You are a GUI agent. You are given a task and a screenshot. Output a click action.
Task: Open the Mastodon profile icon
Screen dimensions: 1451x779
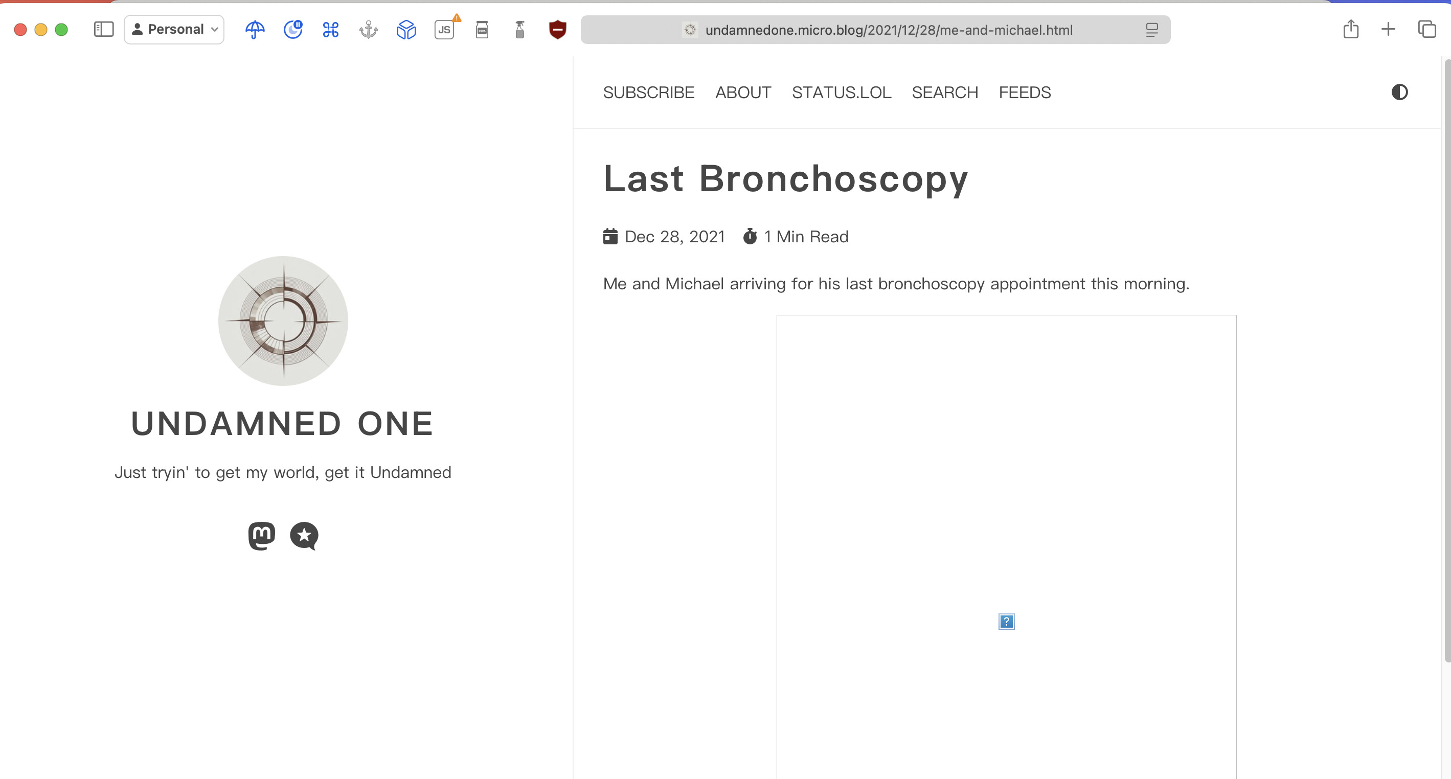point(262,535)
